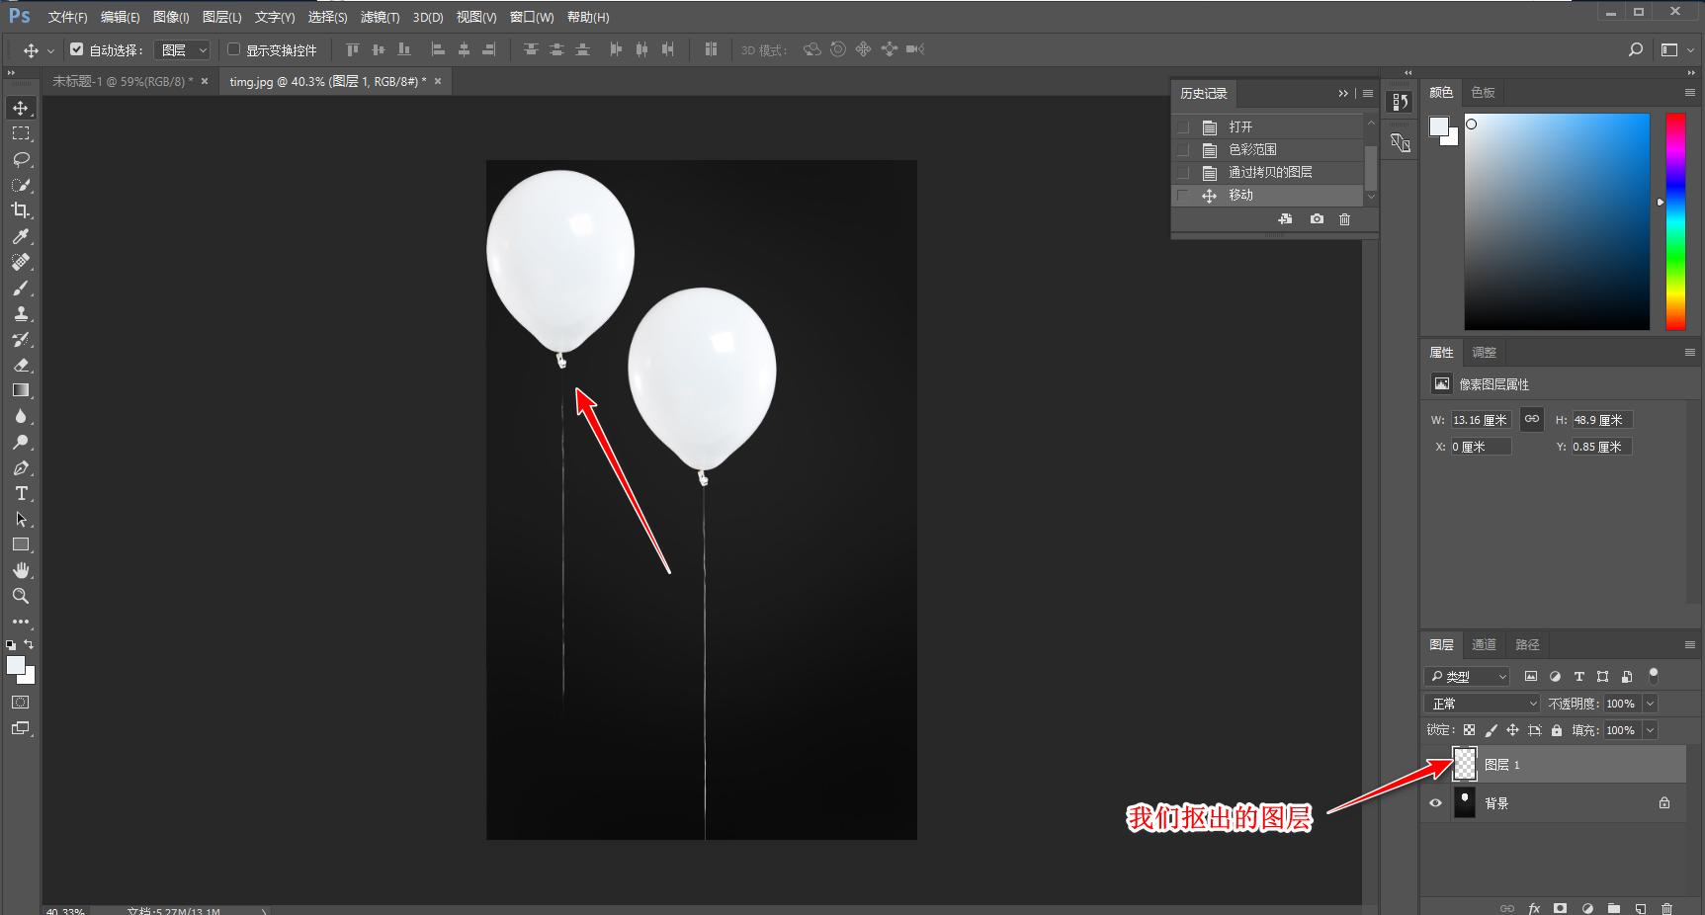Uncheck the 自动选择 checkbox
The height and width of the screenshot is (915, 1705).
[77, 49]
